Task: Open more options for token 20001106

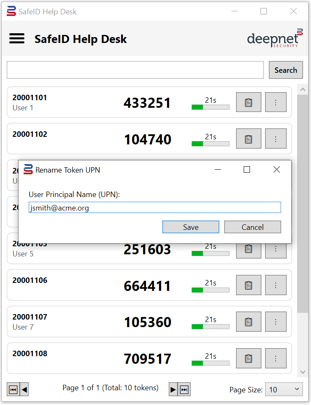Action: [x=276, y=285]
